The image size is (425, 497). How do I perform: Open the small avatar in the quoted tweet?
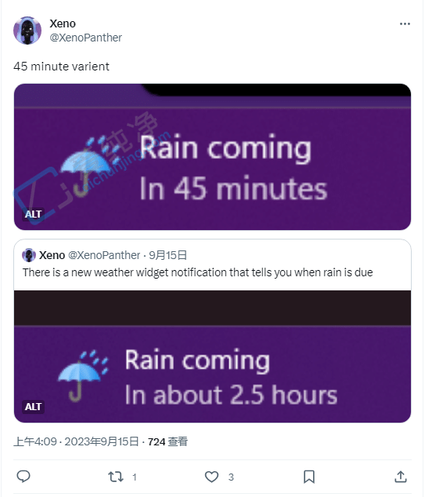[29, 255]
